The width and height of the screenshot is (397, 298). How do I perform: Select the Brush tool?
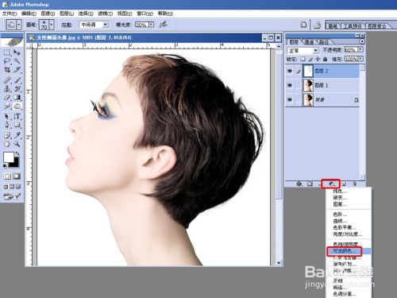tap(17, 80)
